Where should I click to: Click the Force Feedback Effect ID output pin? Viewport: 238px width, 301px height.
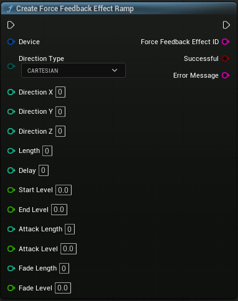[x=226, y=42]
